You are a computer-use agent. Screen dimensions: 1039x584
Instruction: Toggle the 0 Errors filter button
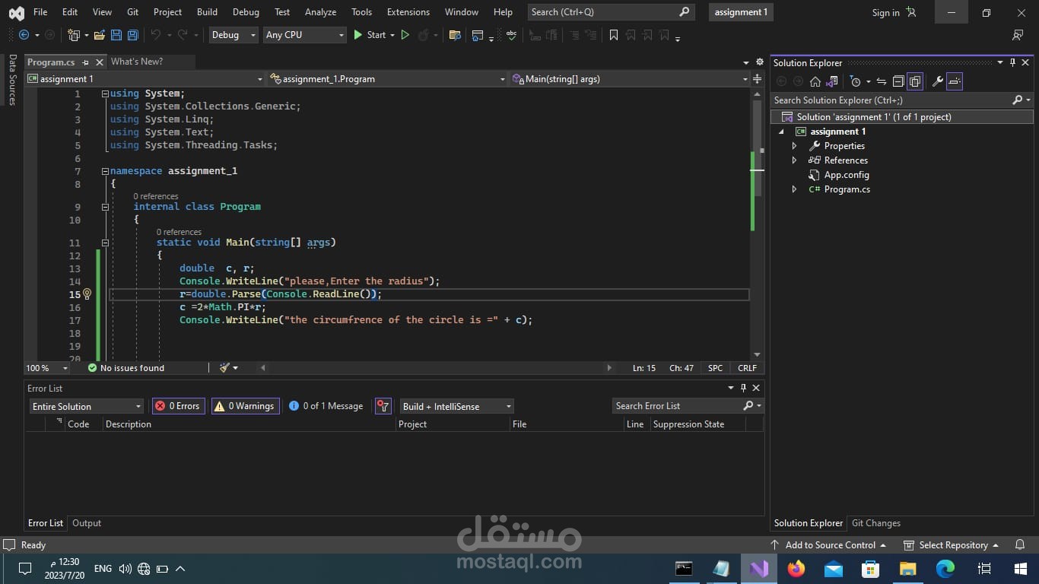tap(177, 405)
